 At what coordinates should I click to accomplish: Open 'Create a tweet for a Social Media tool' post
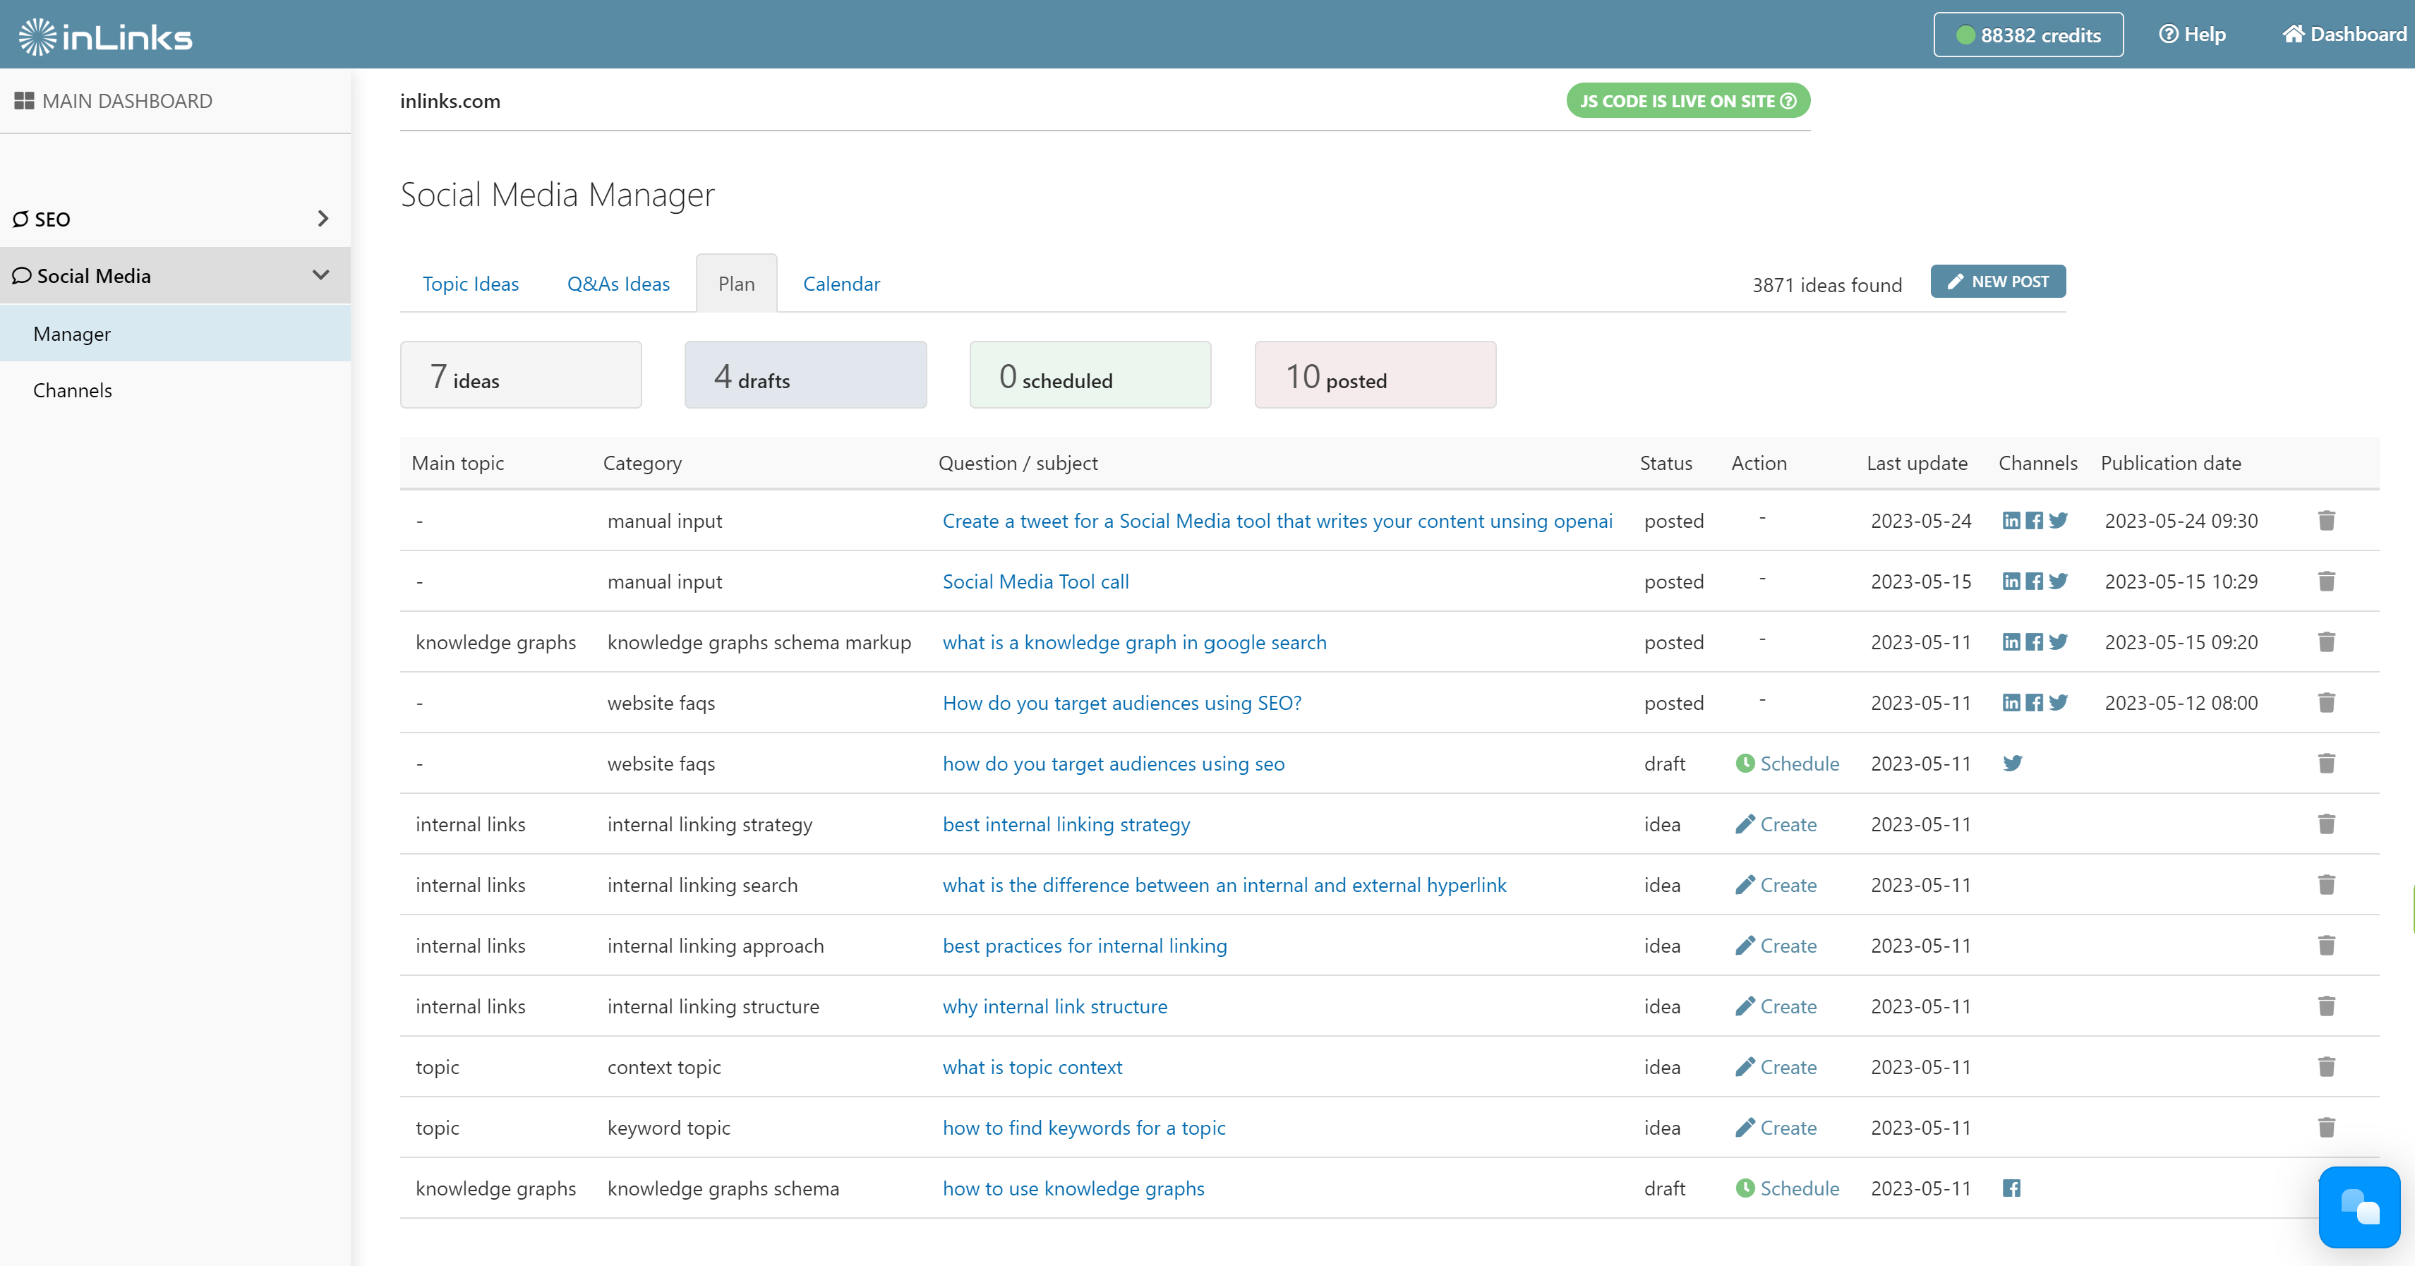1277,521
